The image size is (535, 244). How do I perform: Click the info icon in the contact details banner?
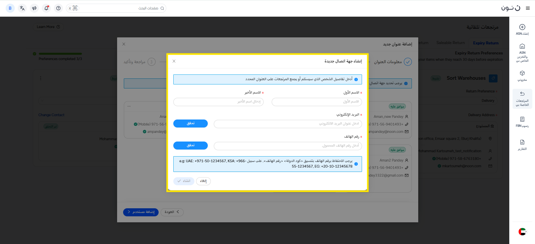(356, 79)
